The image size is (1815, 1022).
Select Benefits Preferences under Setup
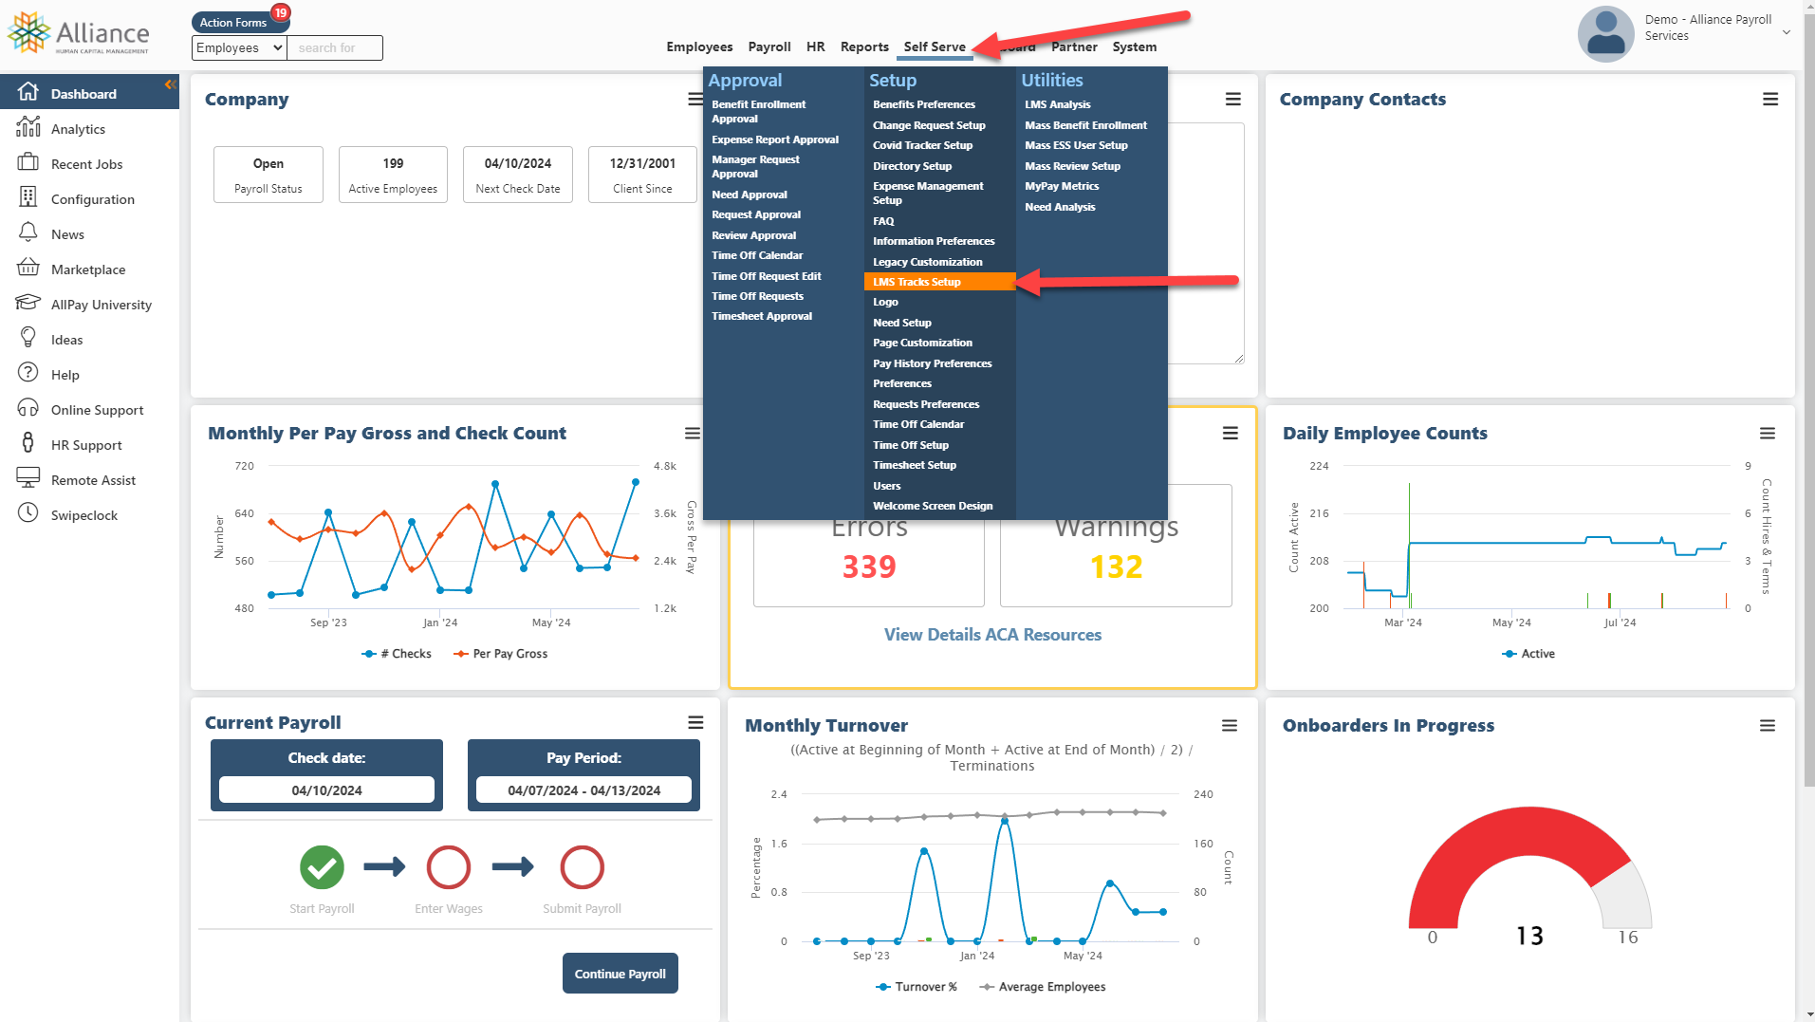click(924, 104)
